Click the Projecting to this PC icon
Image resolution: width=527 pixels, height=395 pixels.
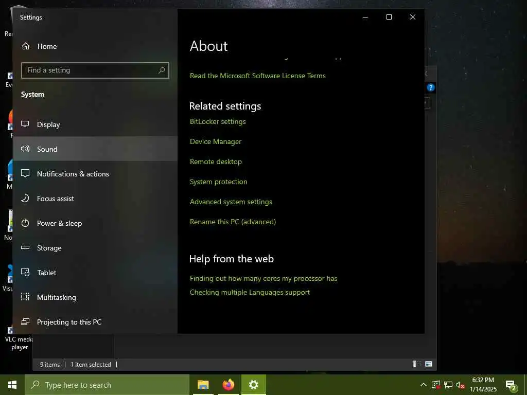[x=25, y=321]
